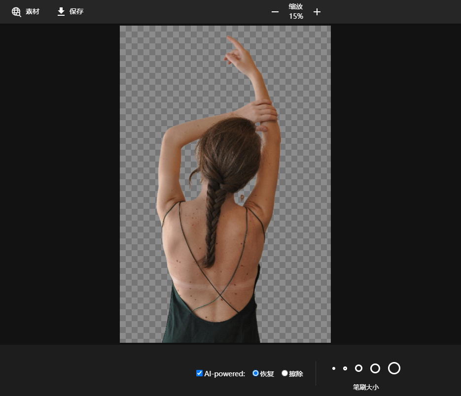Click the 素材 text label

33,11
